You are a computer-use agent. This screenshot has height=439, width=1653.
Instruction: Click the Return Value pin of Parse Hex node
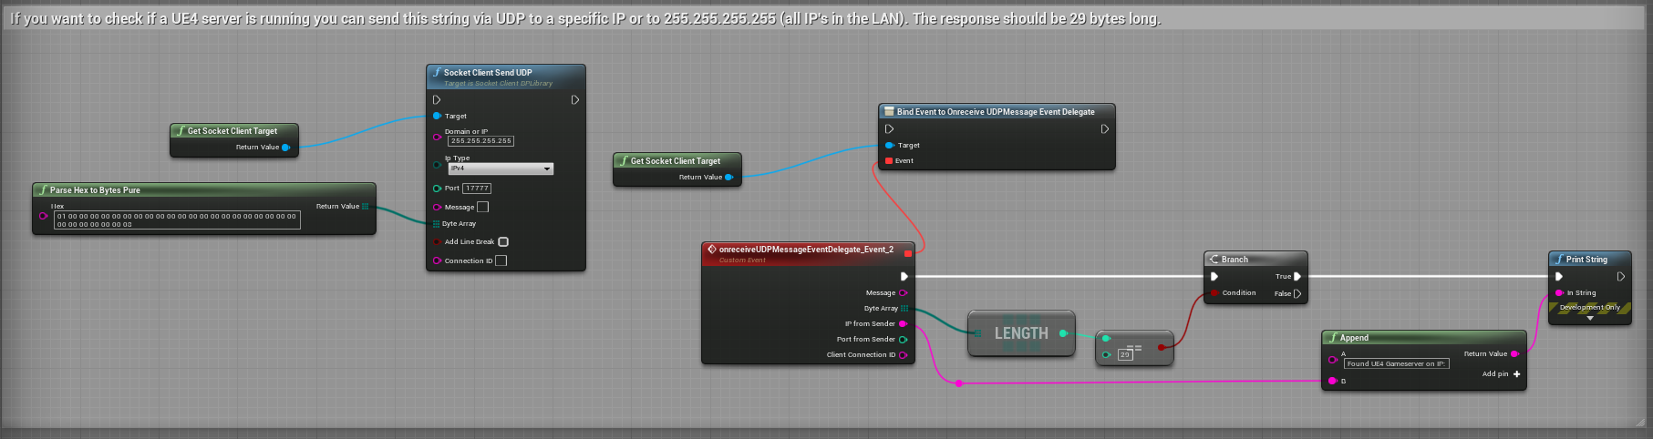[366, 207]
